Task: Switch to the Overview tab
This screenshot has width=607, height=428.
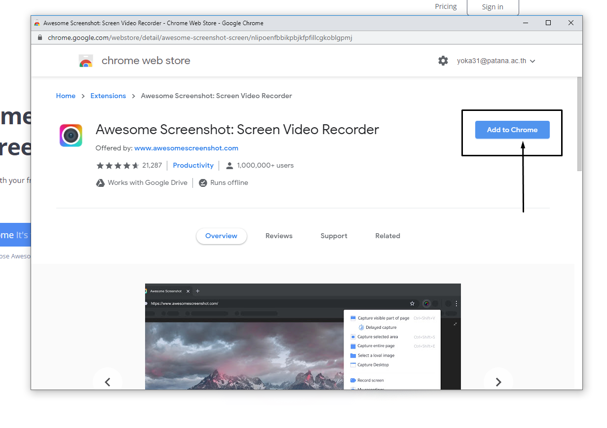Action: [221, 236]
